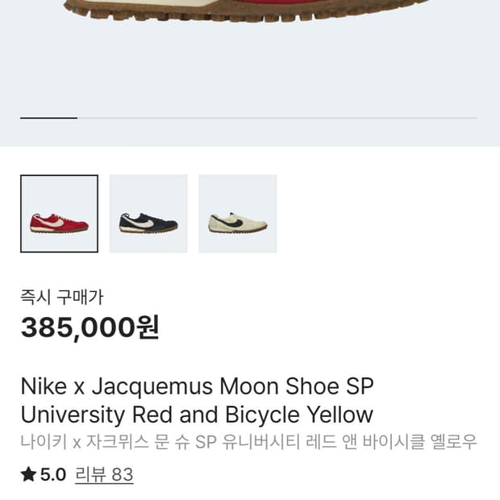Open the 리뷰 83 reviews link
Viewport: 500px width, 500px height.
[104, 475]
